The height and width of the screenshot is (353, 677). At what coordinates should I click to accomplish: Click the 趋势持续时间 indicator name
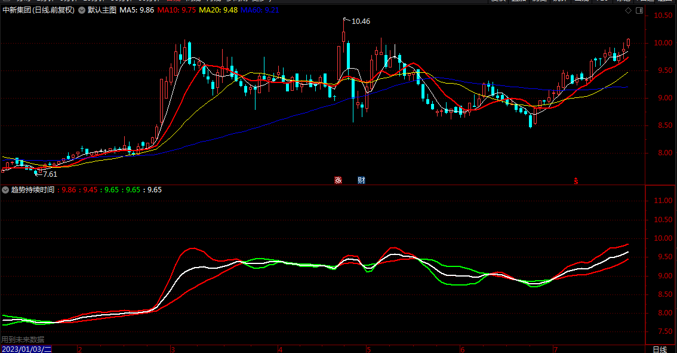(x=33, y=190)
